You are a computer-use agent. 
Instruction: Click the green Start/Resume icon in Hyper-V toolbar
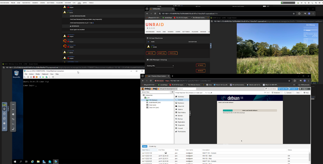click(x=43, y=77)
